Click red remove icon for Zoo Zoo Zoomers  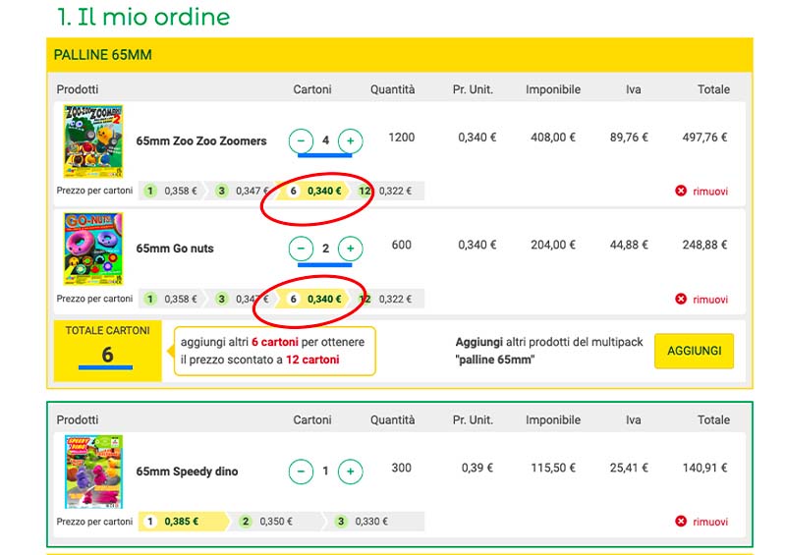click(x=681, y=191)
